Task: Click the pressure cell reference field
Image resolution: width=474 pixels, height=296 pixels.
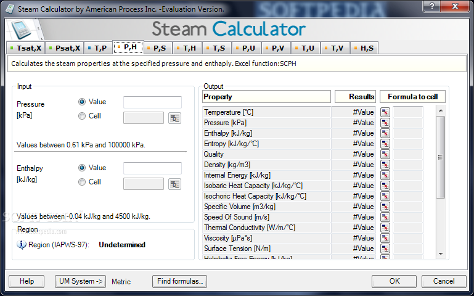Action: [144, 118]
